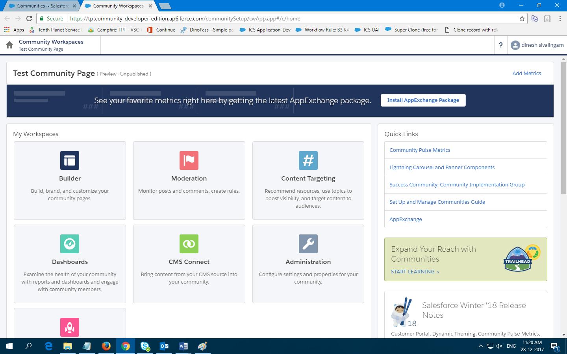Open a new browser tab
Viewport: 567px width, 354px height.
pos(165,6)
